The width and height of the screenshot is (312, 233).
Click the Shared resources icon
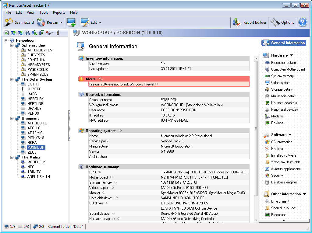click(x=267, y=208)
